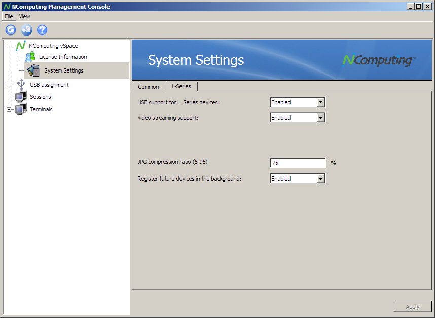The image size is (435, 318).
Task: Close the NComputing Management Console window
Action: pyautogui.click(x=427, y=7)
